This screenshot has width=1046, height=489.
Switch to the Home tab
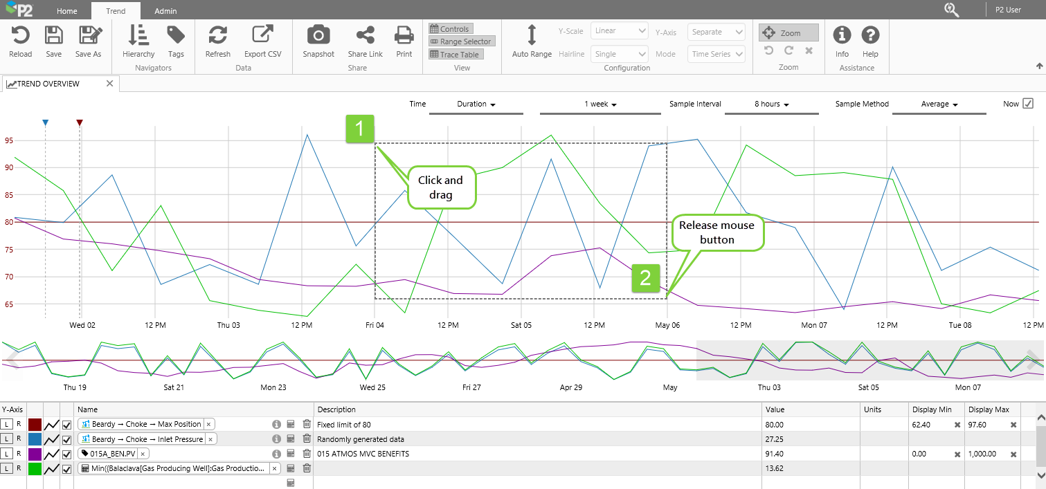coord(67,11)
